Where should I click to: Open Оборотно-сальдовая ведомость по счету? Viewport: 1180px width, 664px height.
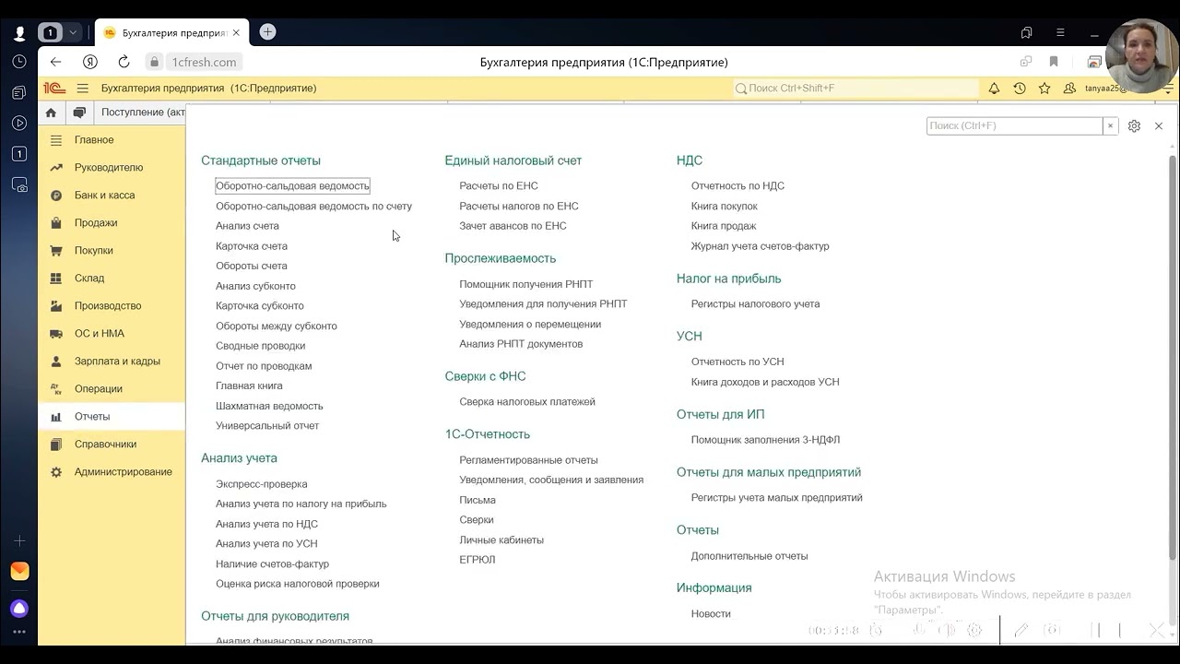313,207
